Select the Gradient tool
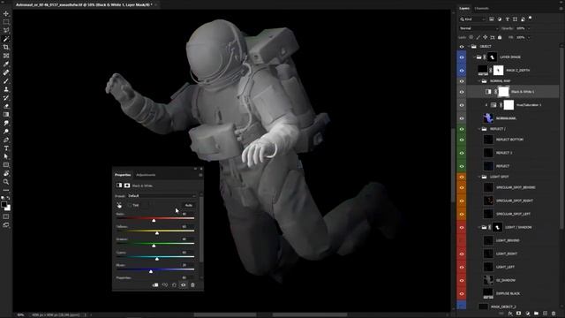Image resolution: width=565 pixels, height=318 pixels. 6,115
